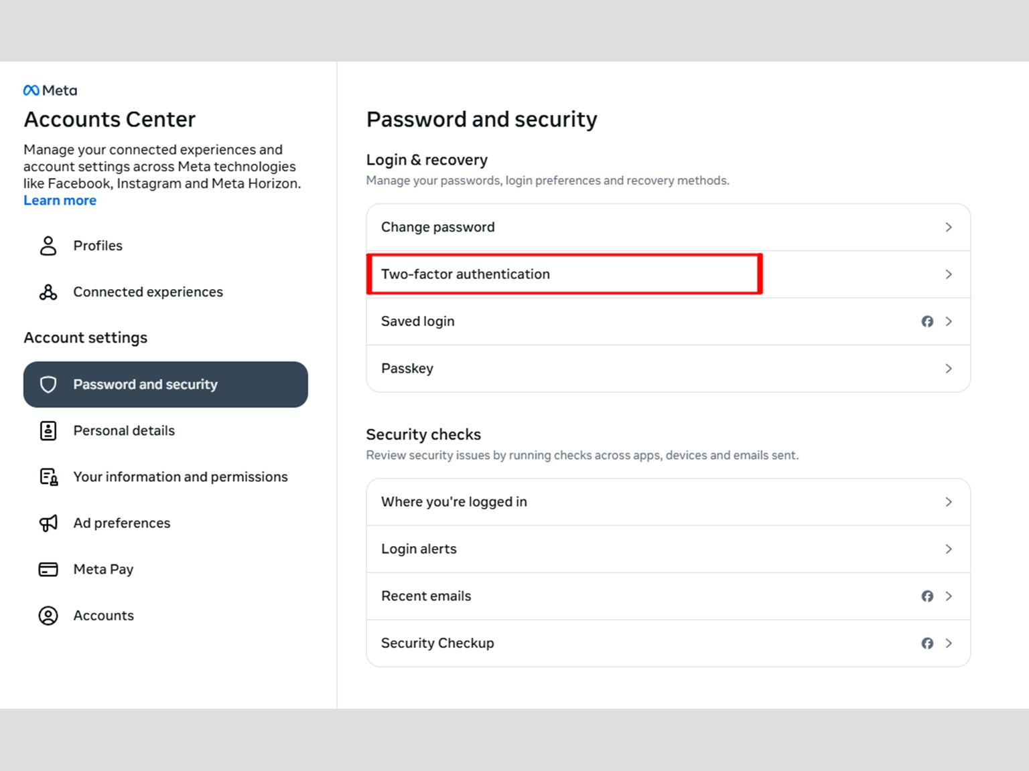Select the Connected experiences icon
This screenshot has width=1029, height=771.
pos(48,292)
